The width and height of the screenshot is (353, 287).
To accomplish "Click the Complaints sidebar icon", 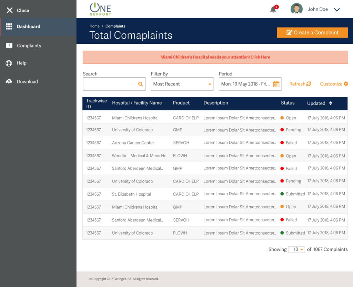I will click(9, 46).
